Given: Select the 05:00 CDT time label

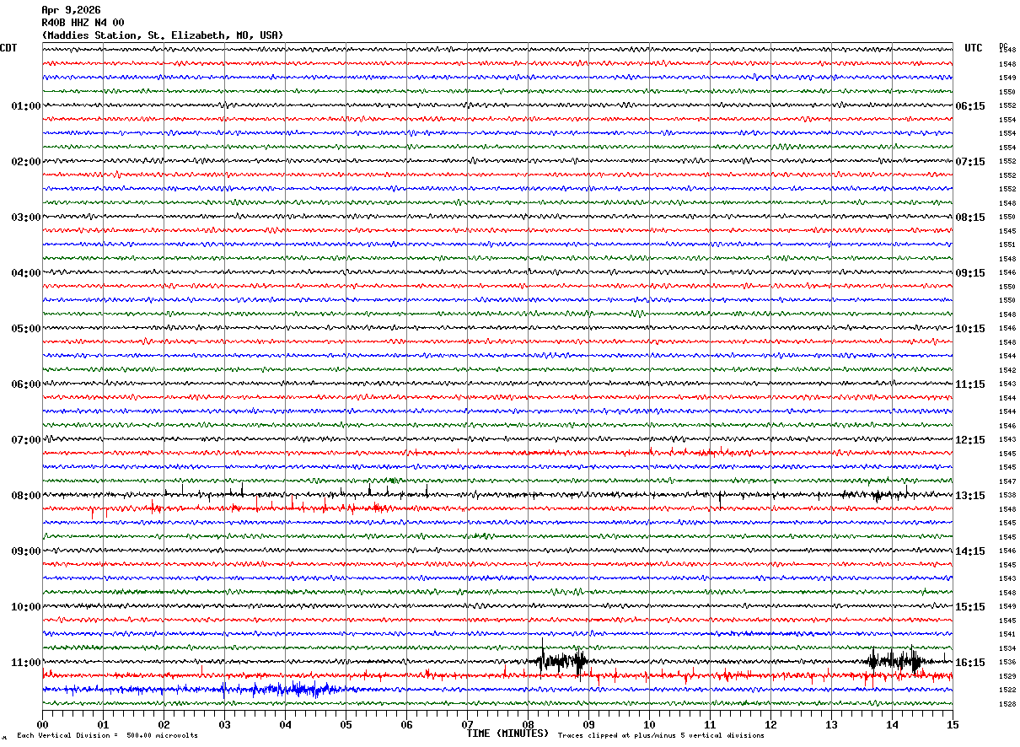Looking at the screenshot, I should tap(26, 329).
